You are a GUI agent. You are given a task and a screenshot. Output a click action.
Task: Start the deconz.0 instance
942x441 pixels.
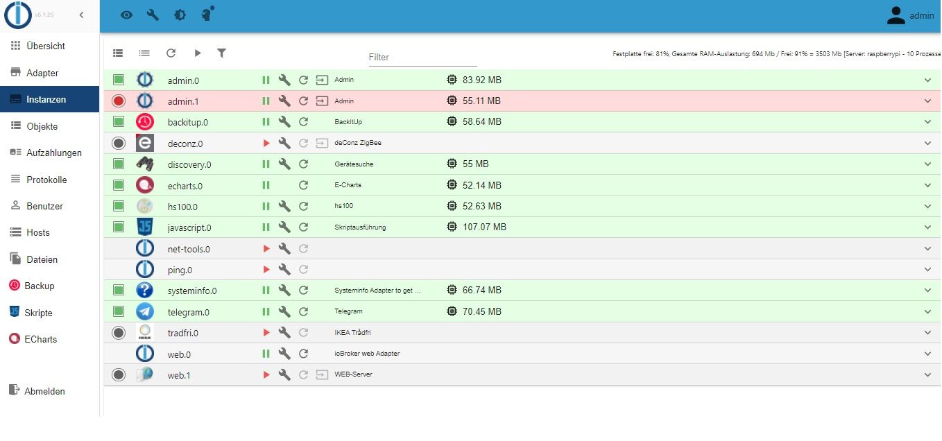[266, 144]
